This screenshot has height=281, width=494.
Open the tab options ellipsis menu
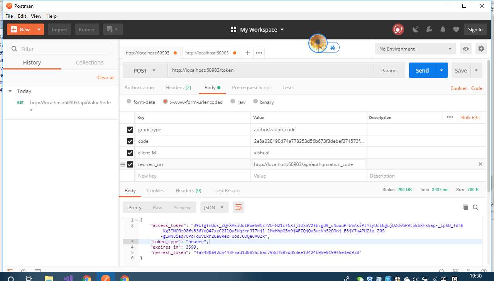259,53
